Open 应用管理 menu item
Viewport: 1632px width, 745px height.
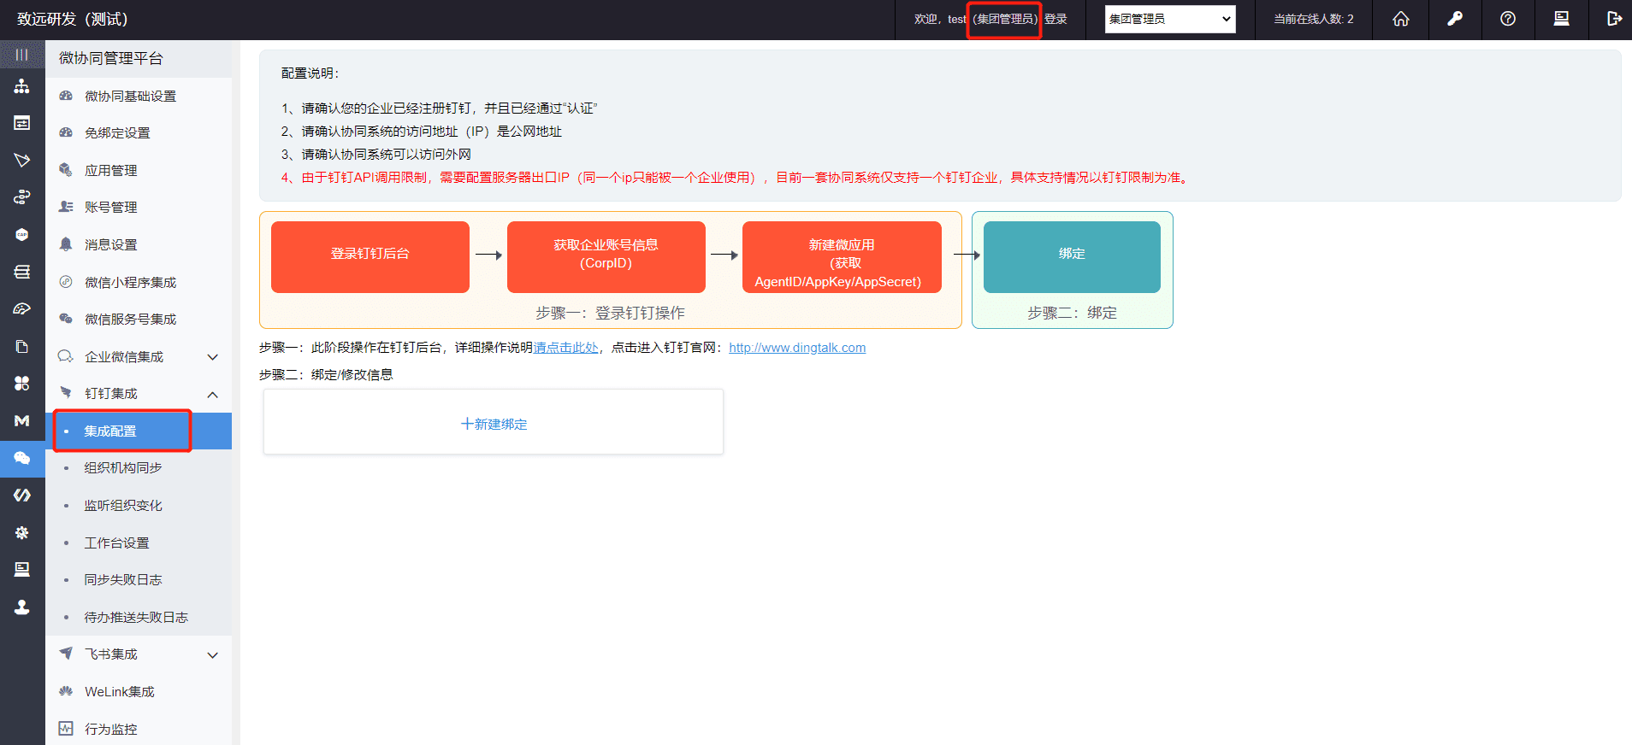pyautogui.click(x=139, y=170)
